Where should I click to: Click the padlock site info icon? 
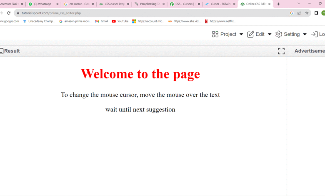tap(18, 13)
